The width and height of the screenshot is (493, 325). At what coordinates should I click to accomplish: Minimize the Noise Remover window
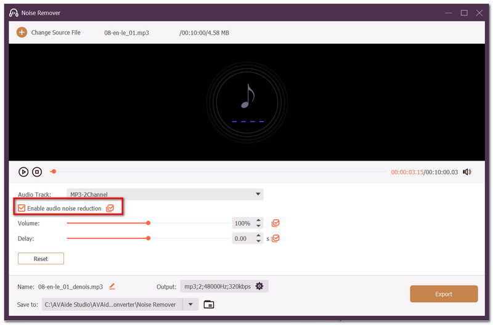449,13
